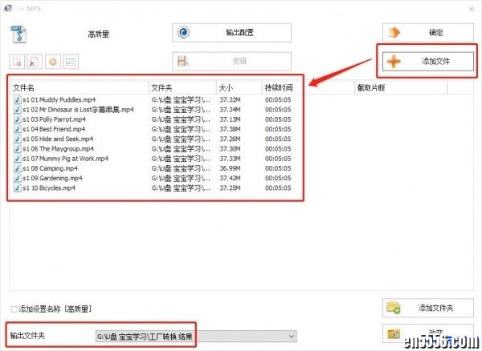Click the third small round toolbar icon
The image size is (482, 351).
point(53,61)
